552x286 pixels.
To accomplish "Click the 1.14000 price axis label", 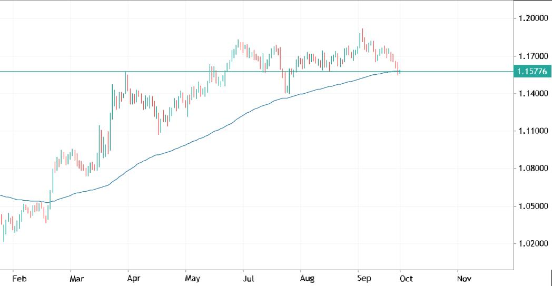I will click(532, 94).
